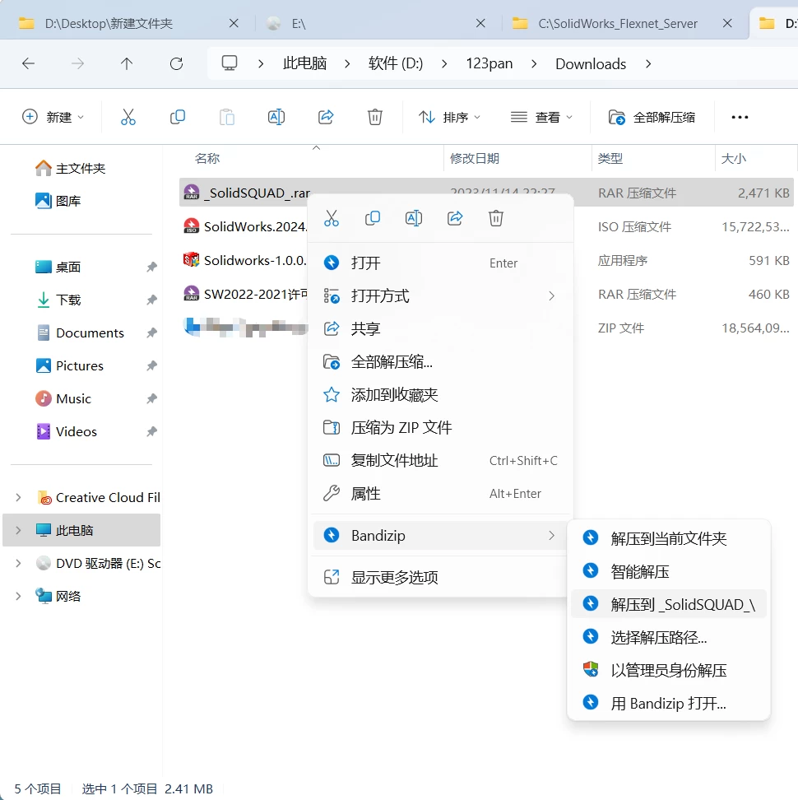
Task: Open the Videos quick access folder
Action: coord(67,431)
